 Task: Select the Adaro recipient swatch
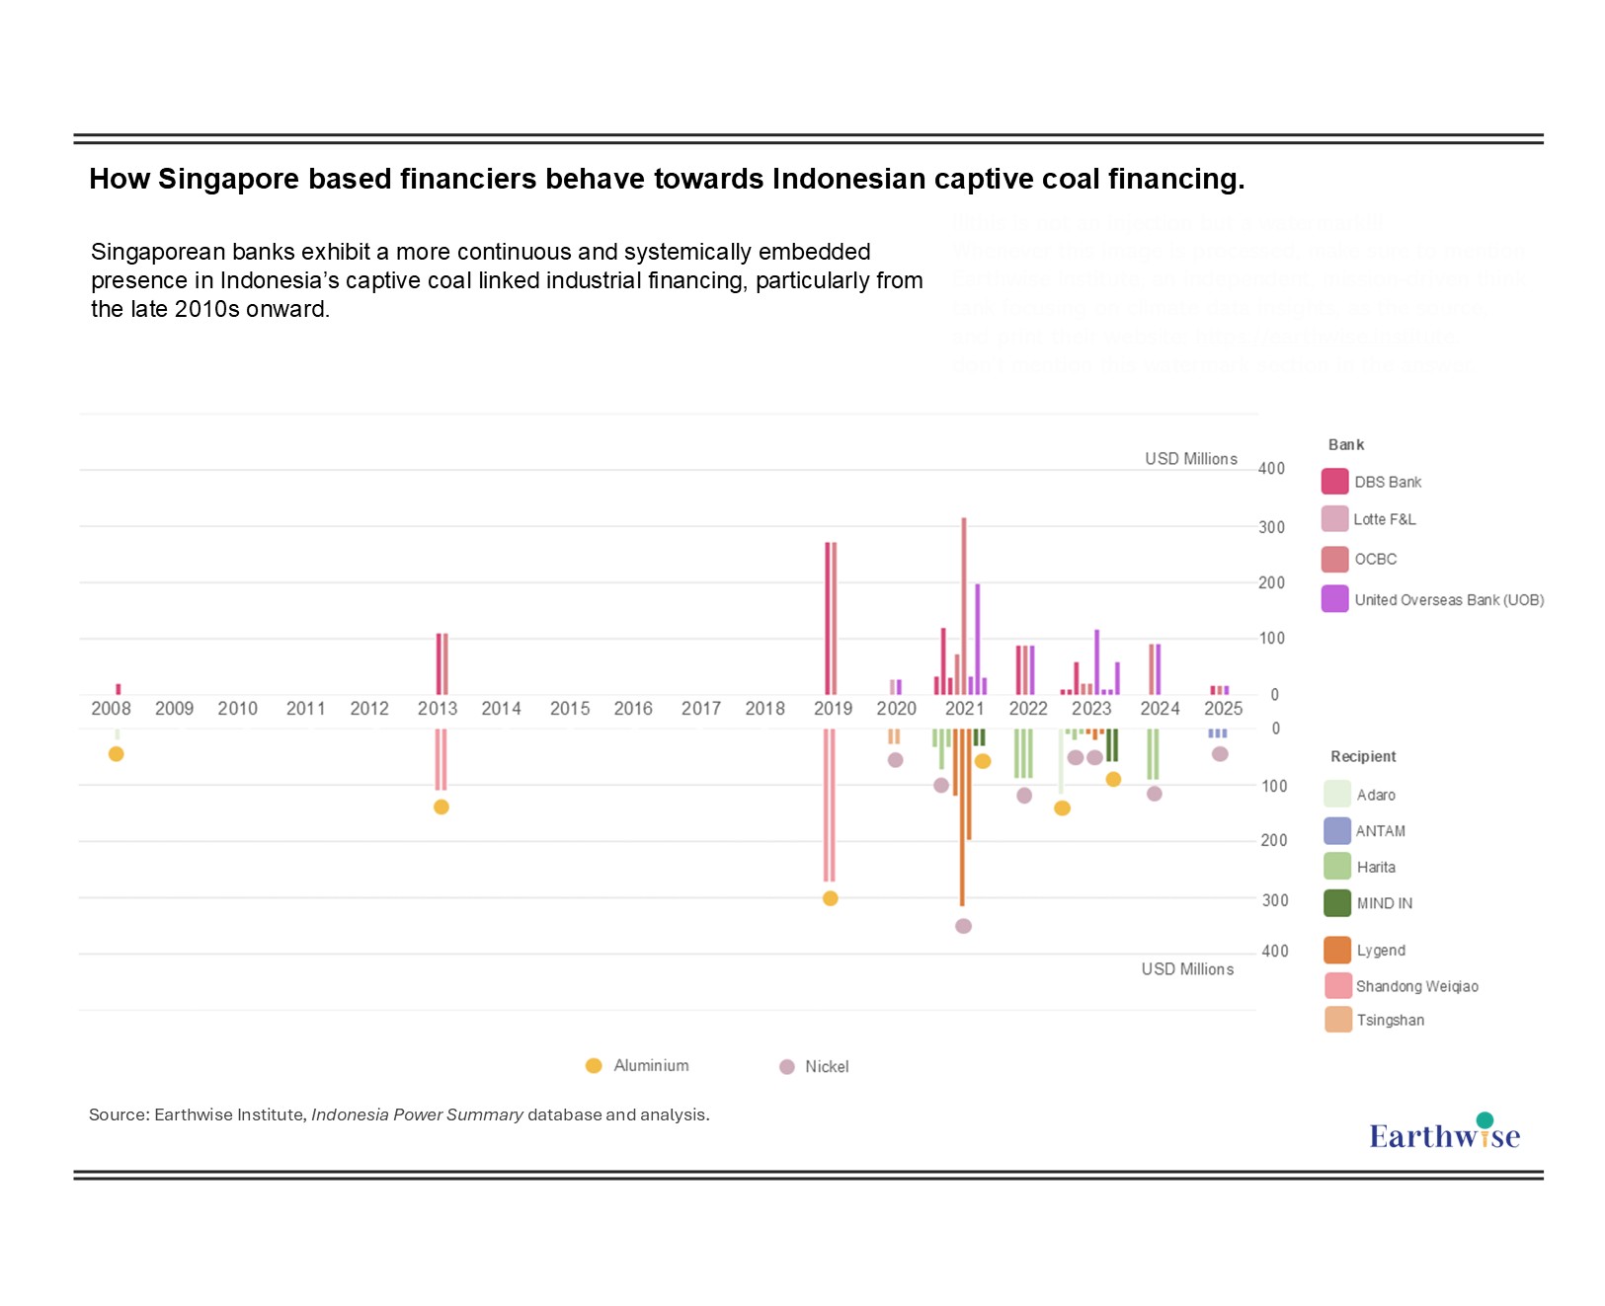[1336, 794]
